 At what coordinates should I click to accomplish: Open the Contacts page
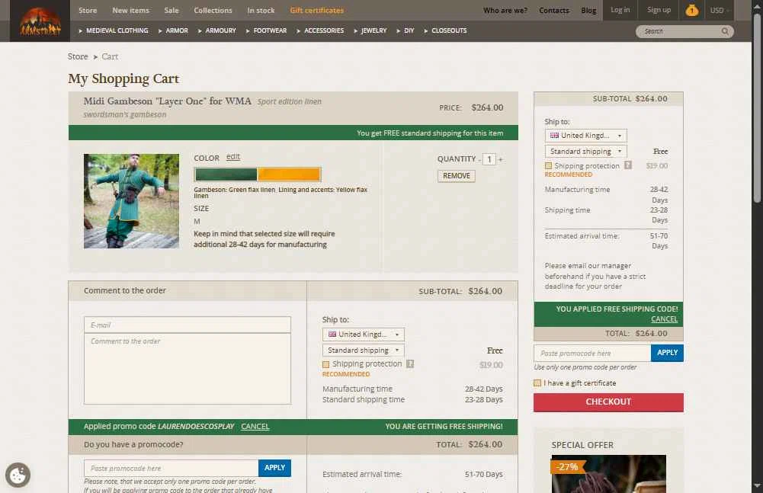[553, 10]
